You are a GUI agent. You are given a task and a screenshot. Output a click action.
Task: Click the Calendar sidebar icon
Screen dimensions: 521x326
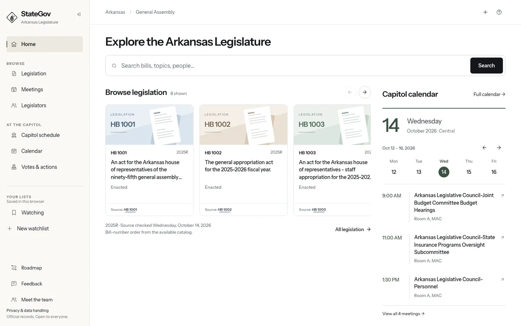(x=14, y=151)
